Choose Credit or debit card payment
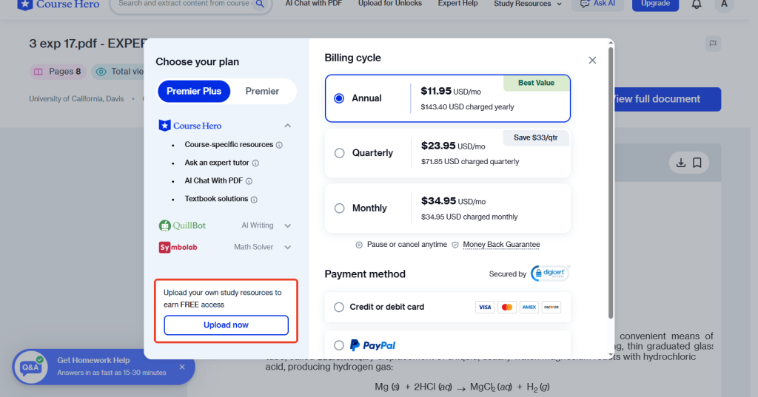This screenshot has height=397, width=758. tap(340, 307)
